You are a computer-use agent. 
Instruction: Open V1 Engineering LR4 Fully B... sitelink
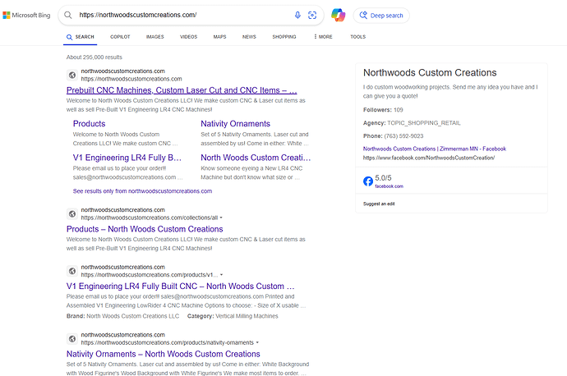(127, 158)
